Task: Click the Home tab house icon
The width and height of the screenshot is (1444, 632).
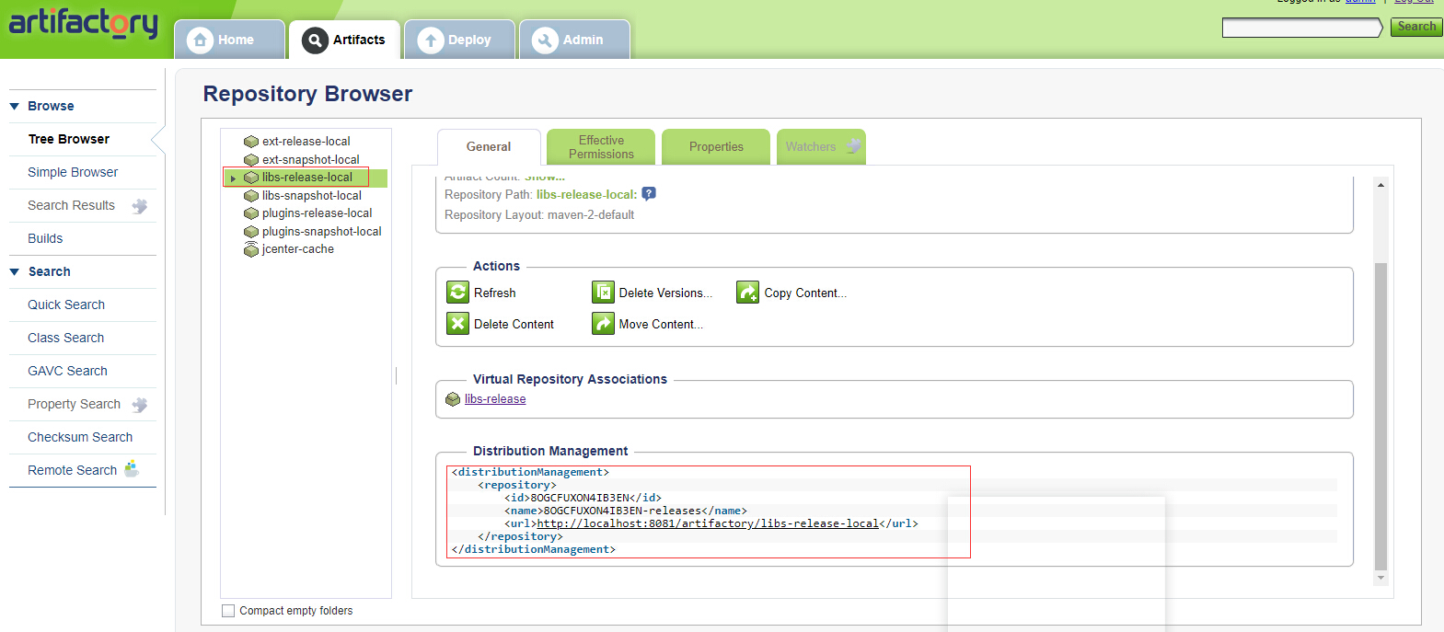Action: (x=200, y=40)
